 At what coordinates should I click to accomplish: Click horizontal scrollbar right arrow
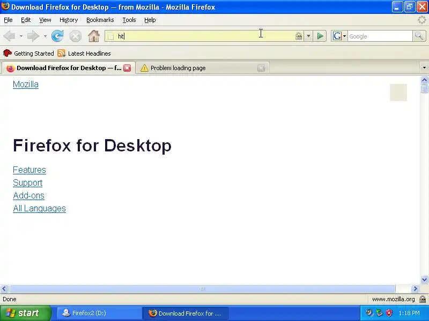415,288
